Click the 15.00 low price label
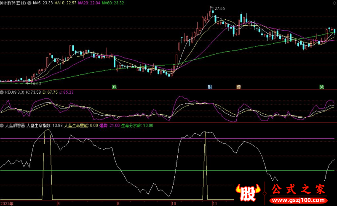The height and width of the screenshot is (206, 337). click(35, 84)
